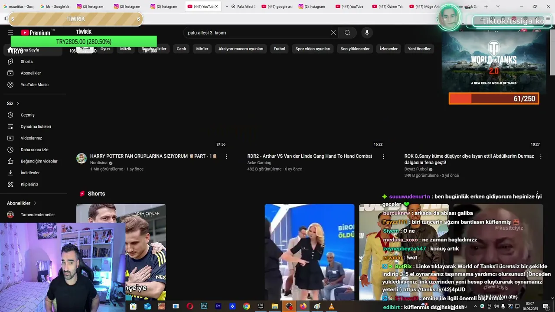Viewport: 555px width, 312px height.
Task: Visit the Beyaz Futbol channel link
Action: click(x=416, y=169)
